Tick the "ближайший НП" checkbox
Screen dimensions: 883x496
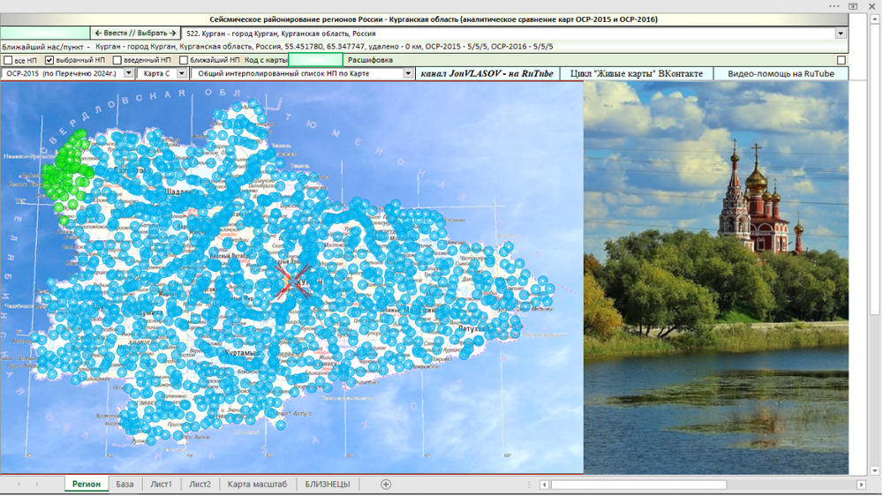tap(184, 60)
